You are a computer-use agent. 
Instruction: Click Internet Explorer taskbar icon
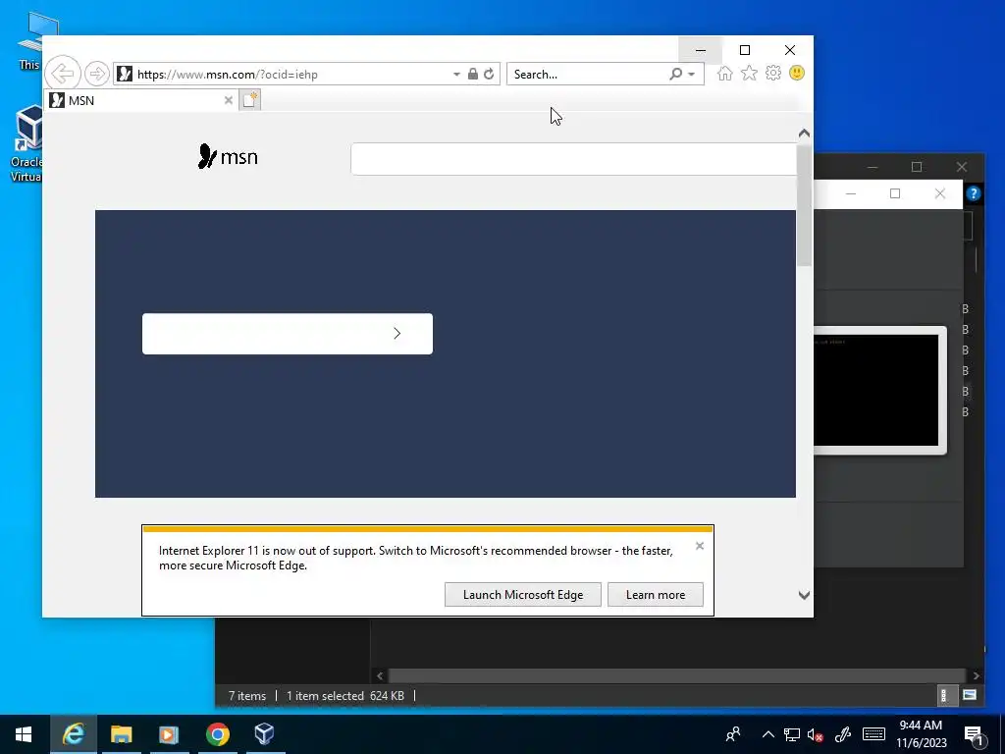[x=73, y=734]
